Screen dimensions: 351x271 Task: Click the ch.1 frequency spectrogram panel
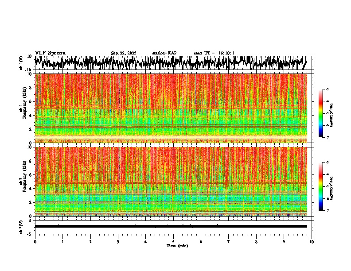tap(171, 108)
